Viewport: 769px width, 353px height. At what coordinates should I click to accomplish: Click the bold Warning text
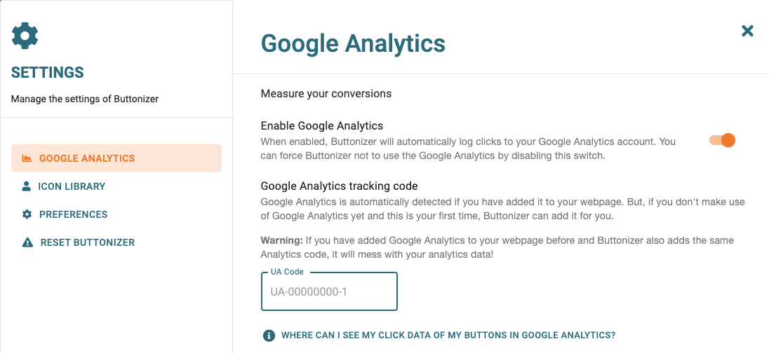(282, 240)
